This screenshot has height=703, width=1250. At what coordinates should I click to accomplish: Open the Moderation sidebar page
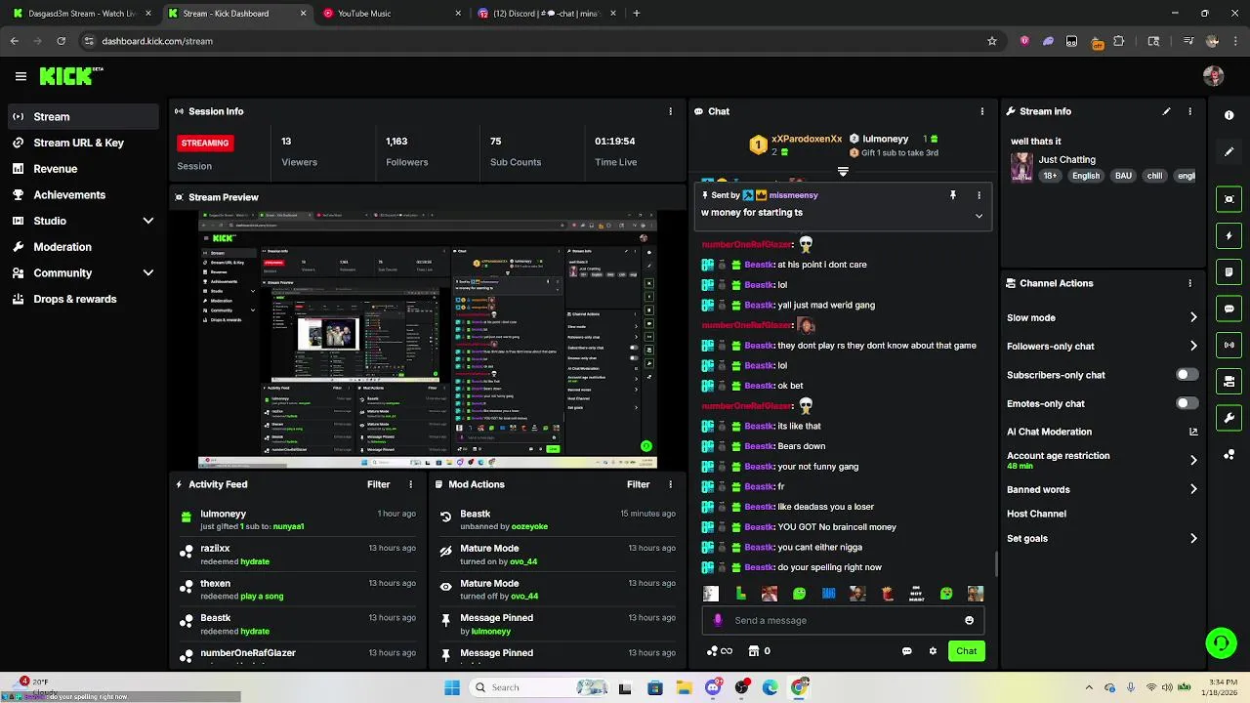coord(81,247)
